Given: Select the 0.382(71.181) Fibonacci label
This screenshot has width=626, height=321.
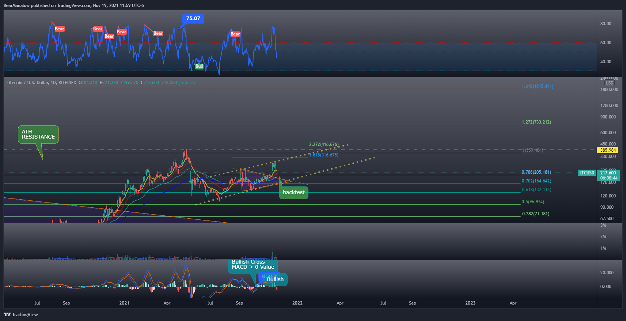Looking at the screenshot, I should tap(535, 214).
